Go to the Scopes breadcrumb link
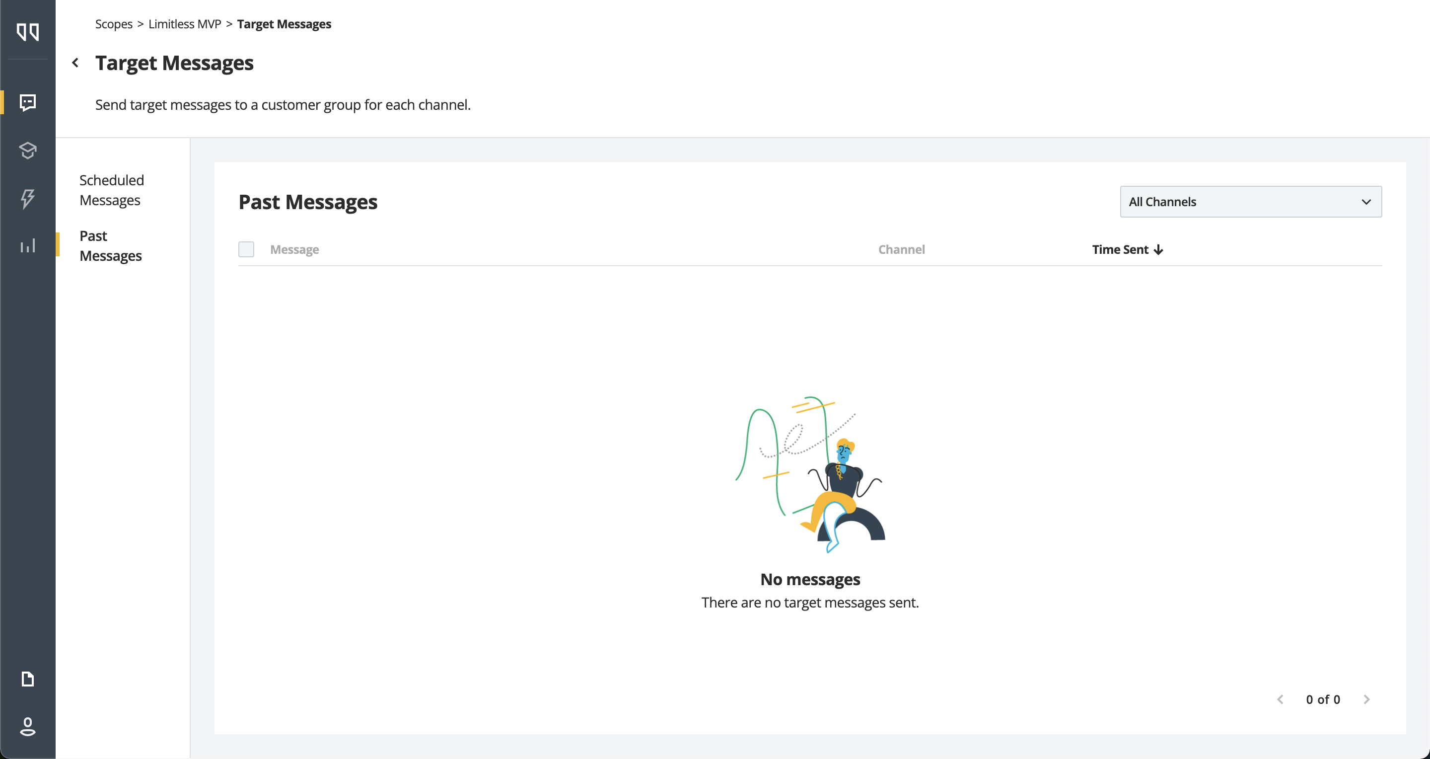Image resolution: width=1430 pixels, height=759 pixels. click(x=114, y=24)
